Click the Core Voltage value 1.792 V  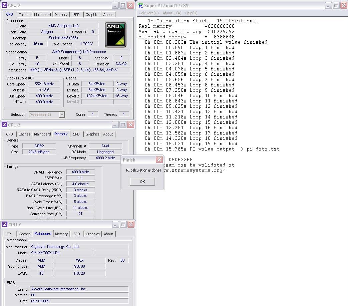point(86,44)
